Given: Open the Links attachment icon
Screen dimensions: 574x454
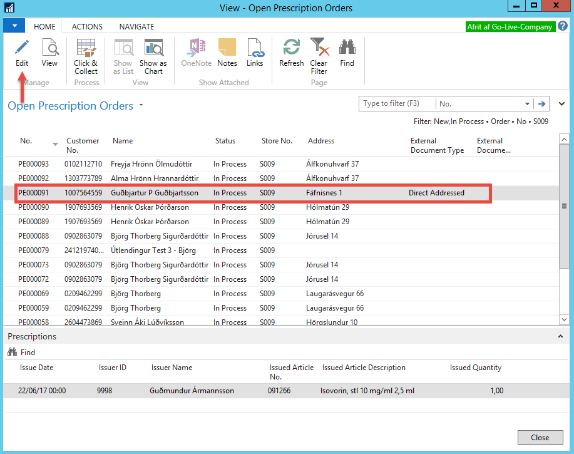Looking at the screenshot, I should click(255, 48).
